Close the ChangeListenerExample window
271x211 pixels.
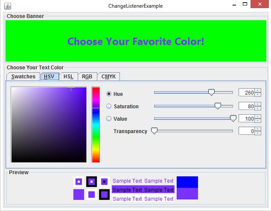(260, 4)
